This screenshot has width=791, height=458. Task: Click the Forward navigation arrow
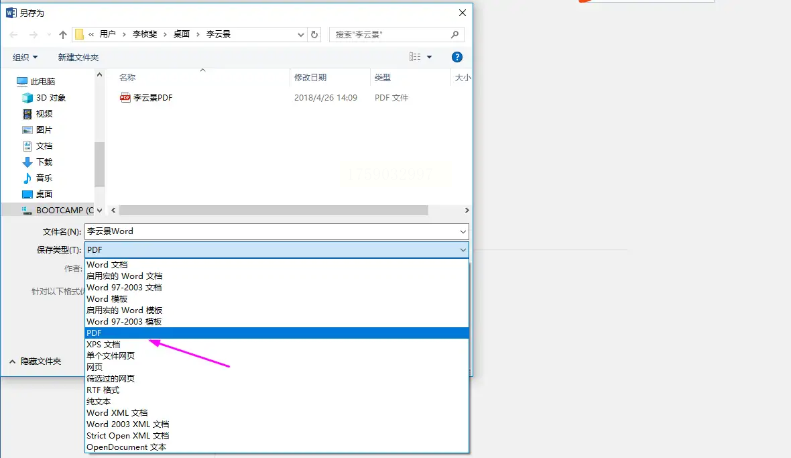click(34, 35)
